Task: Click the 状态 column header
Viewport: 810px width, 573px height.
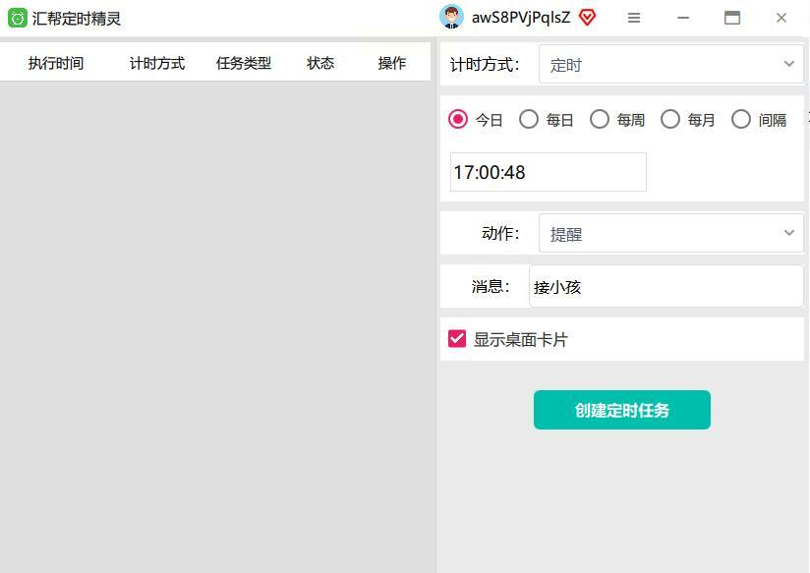Action: pyautogui.click(x=320, y=63)
